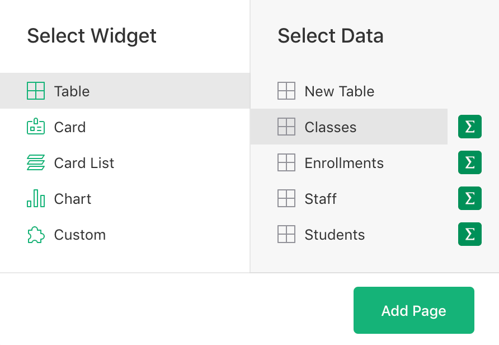Click the grid icon next to Enrollments

[286, 162]
